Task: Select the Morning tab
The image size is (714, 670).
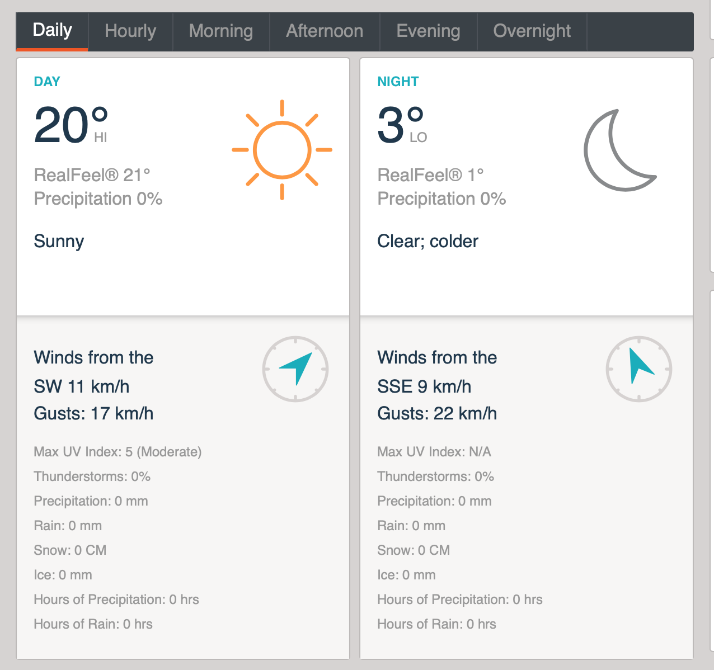Action: click(221, 31)
